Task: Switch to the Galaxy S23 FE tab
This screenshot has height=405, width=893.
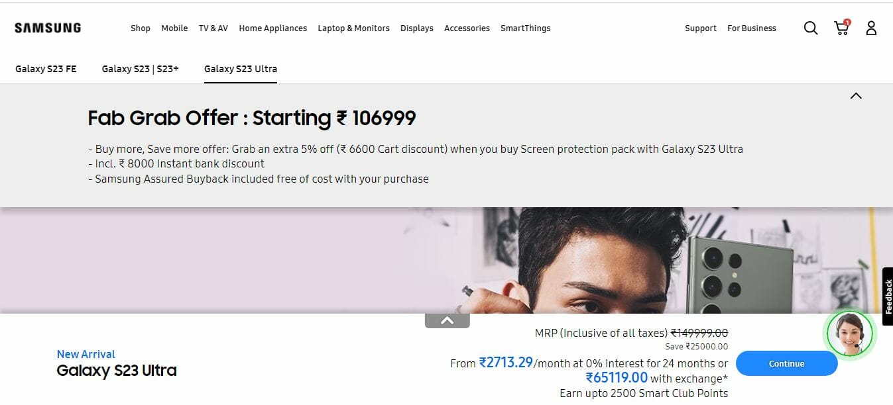Action: pos(46,69)
